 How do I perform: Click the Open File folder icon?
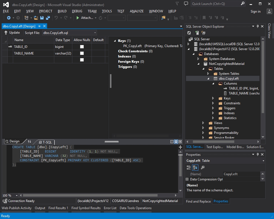tap(36, 18)
